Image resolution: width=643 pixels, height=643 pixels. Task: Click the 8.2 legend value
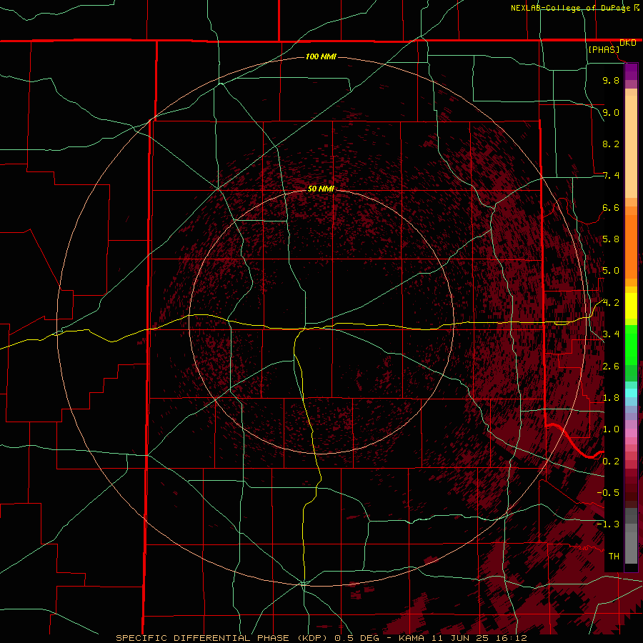click(x=611, y=144)
